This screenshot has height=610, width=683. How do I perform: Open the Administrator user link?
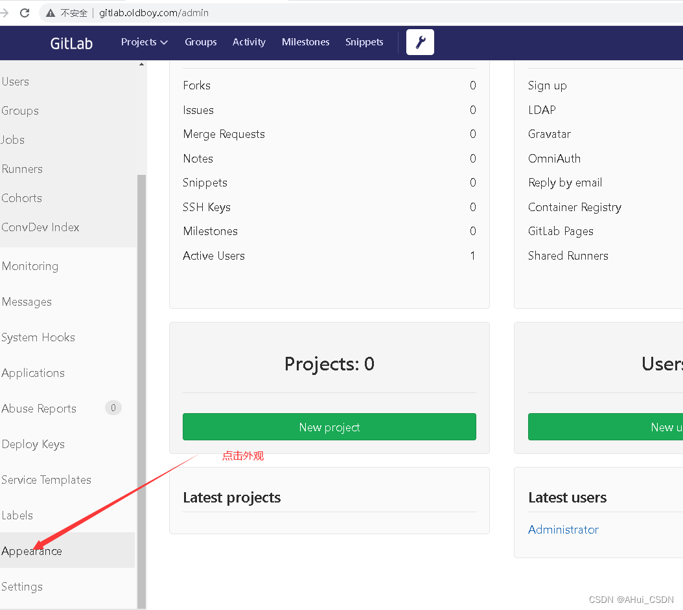coord(563,530)
